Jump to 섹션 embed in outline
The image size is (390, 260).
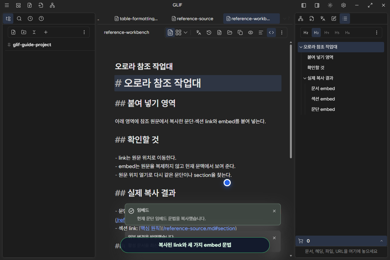323,99
